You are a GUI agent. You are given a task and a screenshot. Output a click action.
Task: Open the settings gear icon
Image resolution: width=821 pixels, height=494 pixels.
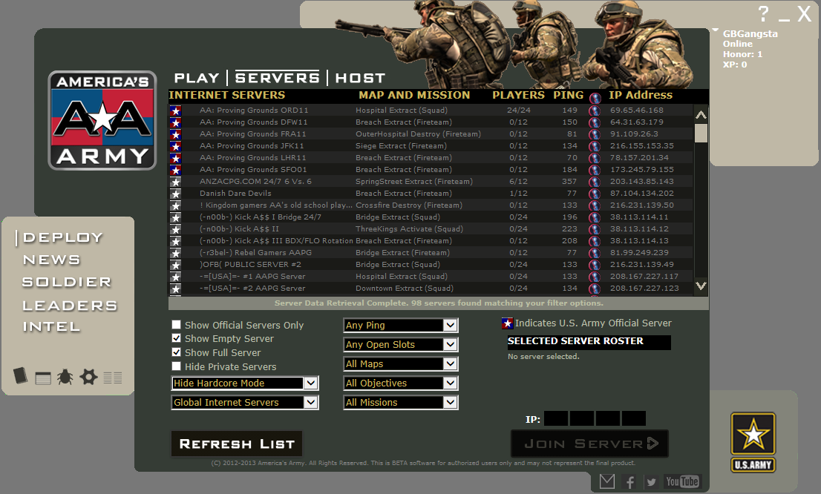[88, 376]
